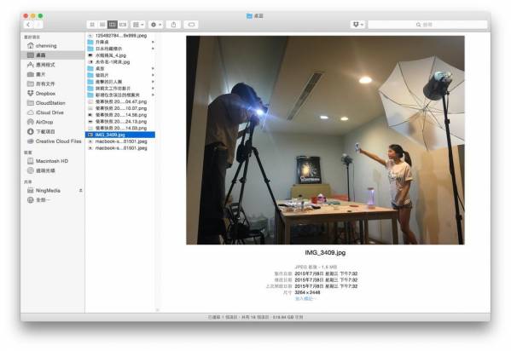Go back with the back arrow

click(x=28, y=25)
